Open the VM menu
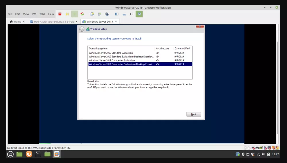Viewport: 287px width, 163px height. 34,14
